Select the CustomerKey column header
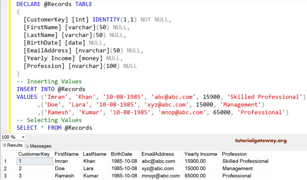Image resolution: width=307 pixels, height=180 pixels. tap(34, 154)
